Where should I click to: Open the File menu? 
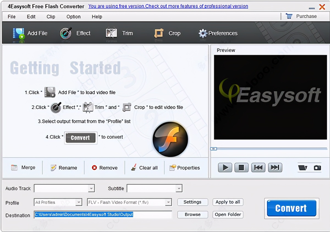(x=12, y=17)
